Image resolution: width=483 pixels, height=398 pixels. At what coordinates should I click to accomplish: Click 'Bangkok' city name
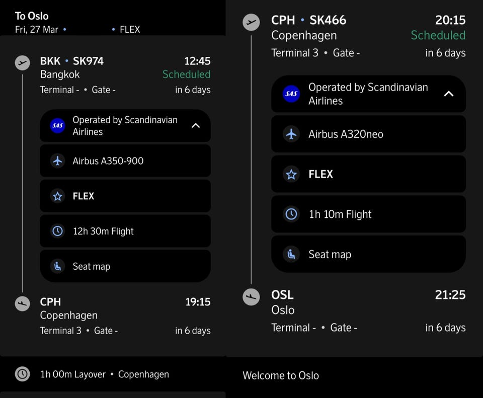[60, 74]
